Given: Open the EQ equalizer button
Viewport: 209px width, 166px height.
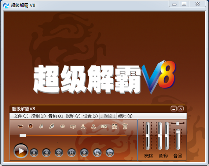Looking at the screenshot, I should 110,152.
